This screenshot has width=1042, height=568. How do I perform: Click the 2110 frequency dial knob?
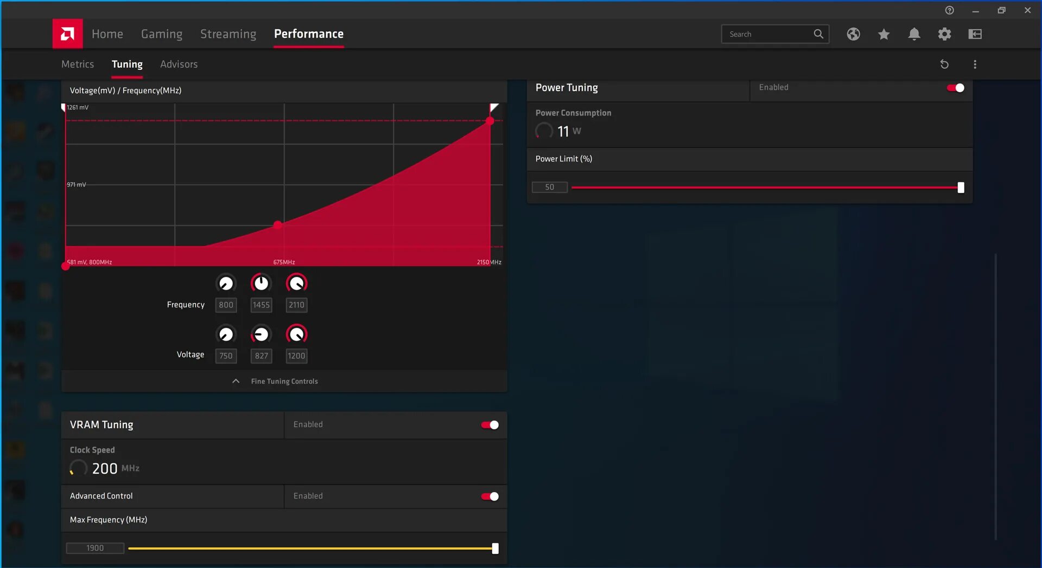point(296,283)
